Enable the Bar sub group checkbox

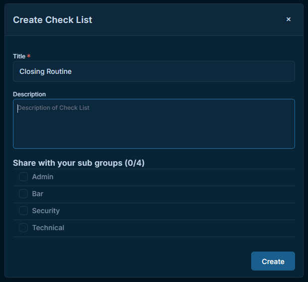(x=23, y=194)
